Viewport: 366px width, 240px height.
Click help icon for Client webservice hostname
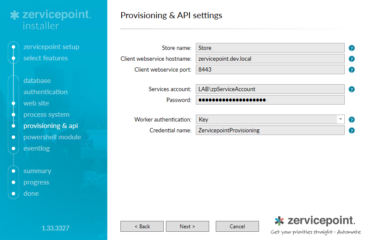coord(352,59)
